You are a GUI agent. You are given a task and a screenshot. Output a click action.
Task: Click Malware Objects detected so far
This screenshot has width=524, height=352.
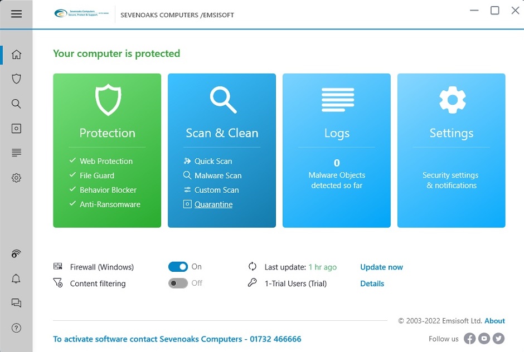point(337,180)
